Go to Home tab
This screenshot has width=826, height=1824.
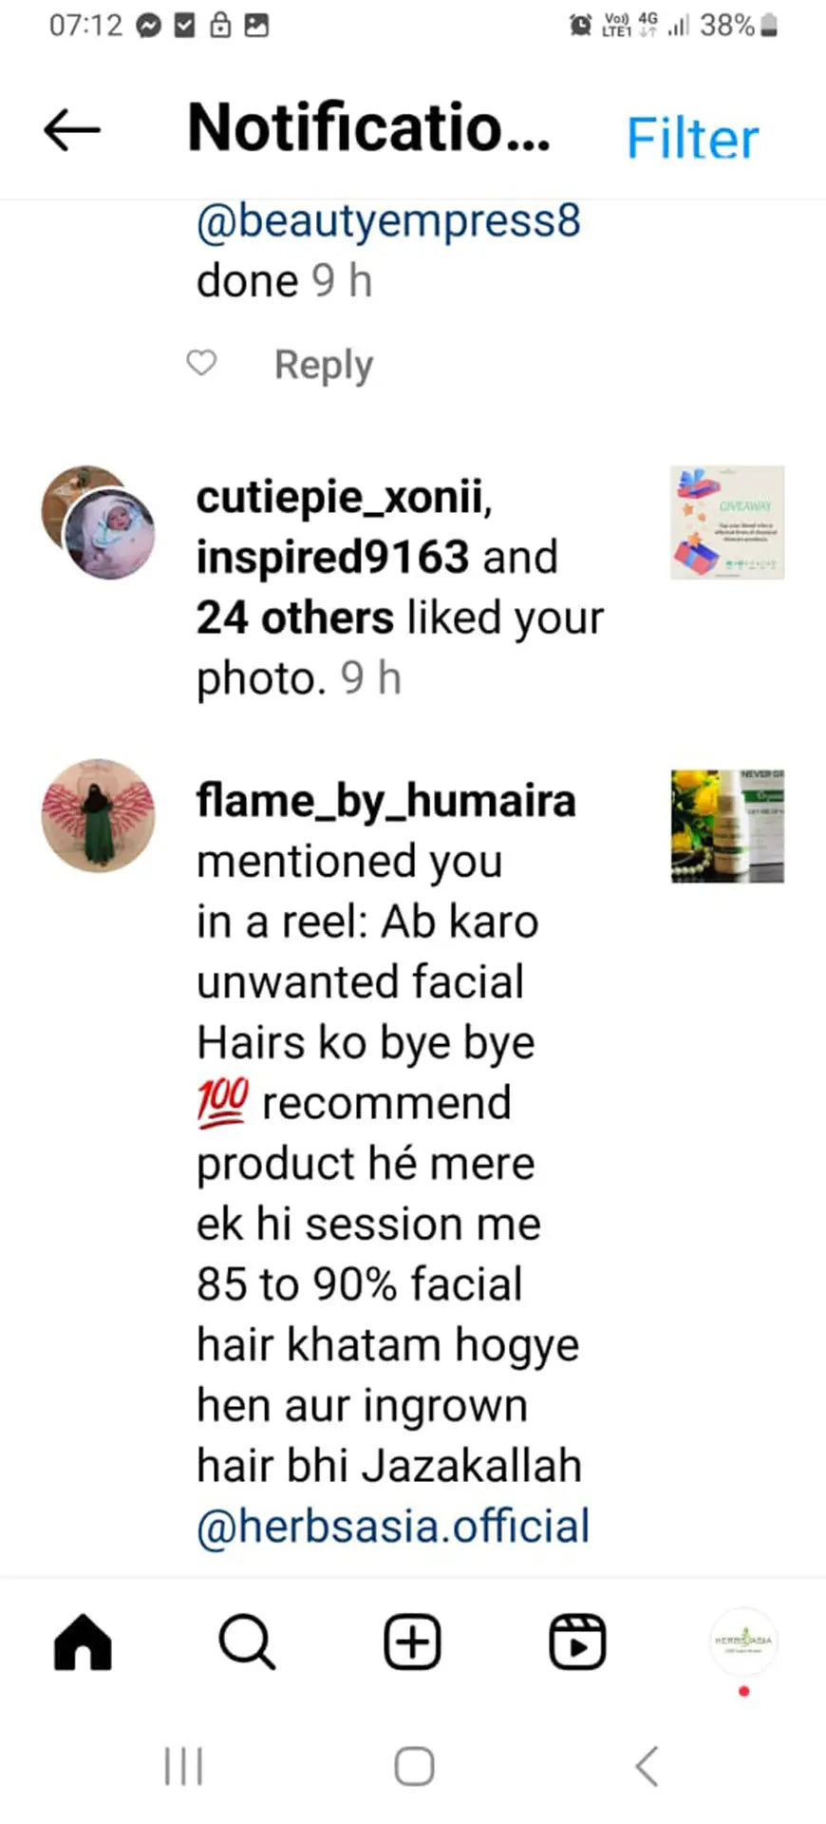click(83, 1642)
